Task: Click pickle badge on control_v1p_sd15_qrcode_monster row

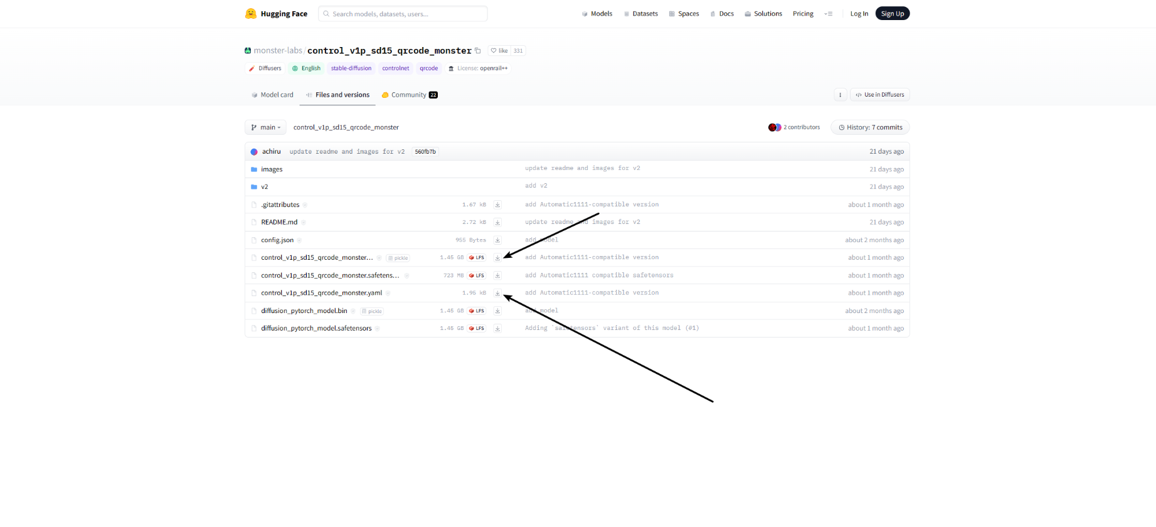Action: (398, 258)
